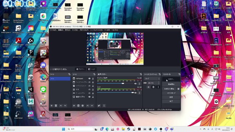Image resolution: width=235 pixels, height=132 pixels.
Task: Hide the 画面キャプチャ source via eye icon
Action: (90, 97)
